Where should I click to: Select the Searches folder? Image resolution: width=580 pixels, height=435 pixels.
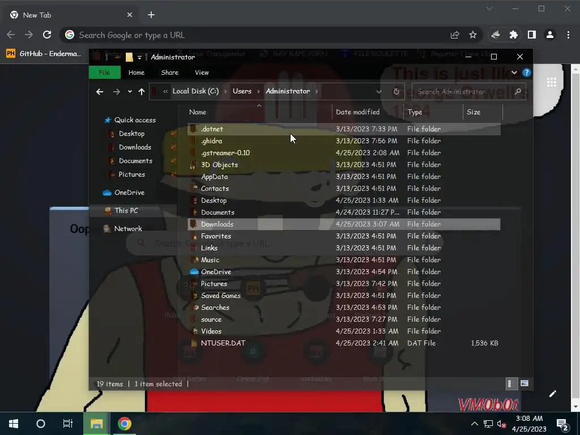pos(344,308)
